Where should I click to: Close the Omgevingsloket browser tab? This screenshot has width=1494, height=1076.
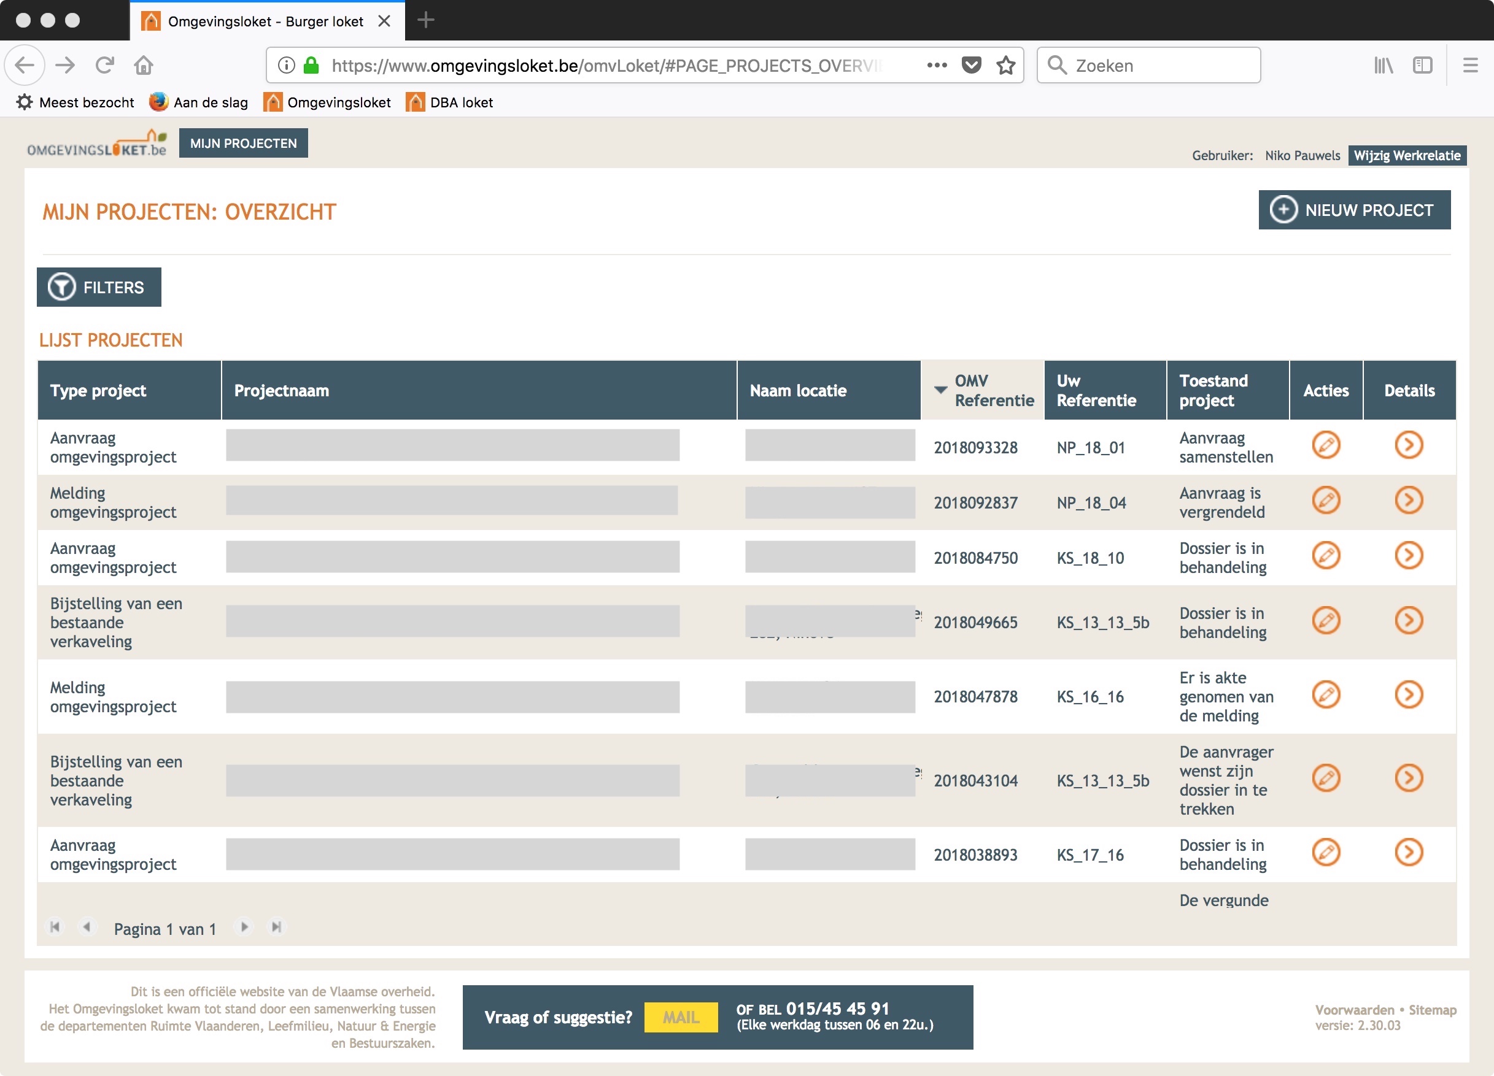point(385,21)
